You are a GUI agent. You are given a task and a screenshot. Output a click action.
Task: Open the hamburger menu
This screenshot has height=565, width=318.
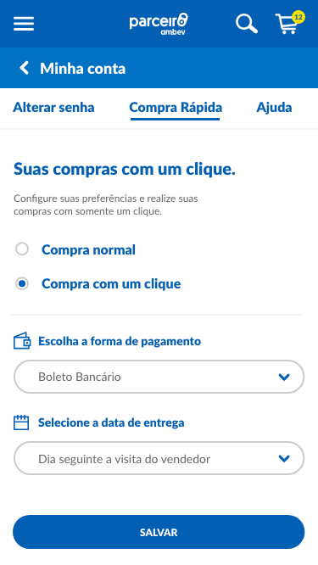tap(24, 24)
